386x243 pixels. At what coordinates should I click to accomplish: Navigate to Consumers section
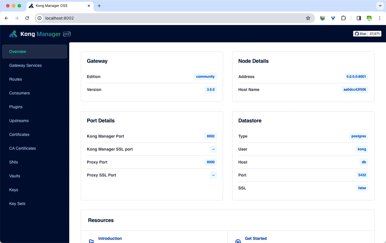click(x=20, y=93)
